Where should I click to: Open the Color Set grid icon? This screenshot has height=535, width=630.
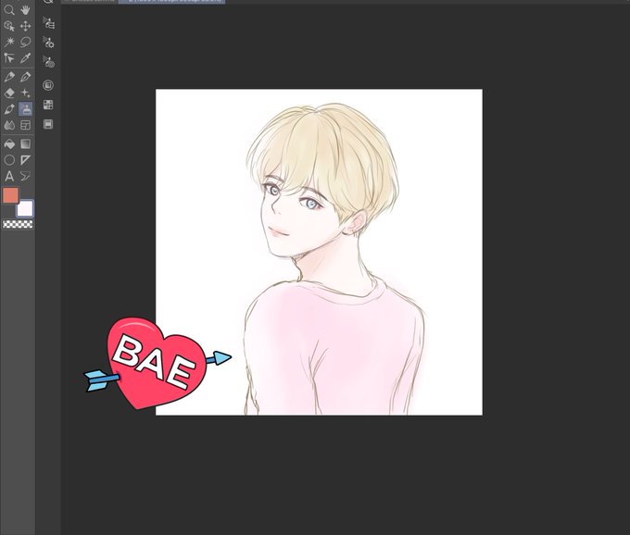point(48,105)
